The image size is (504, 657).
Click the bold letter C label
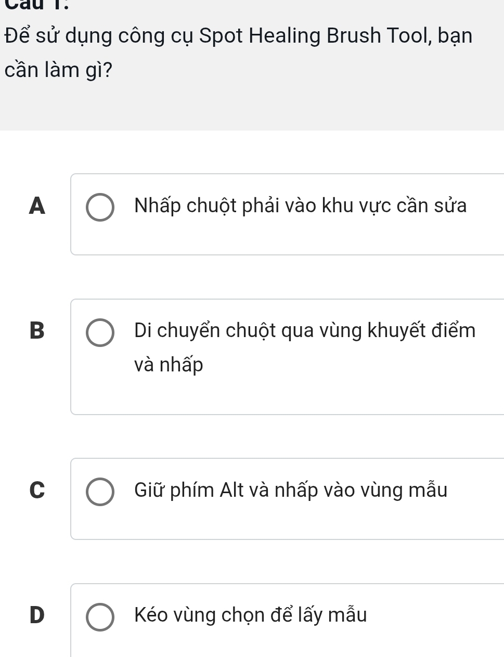tap(37, 490)
